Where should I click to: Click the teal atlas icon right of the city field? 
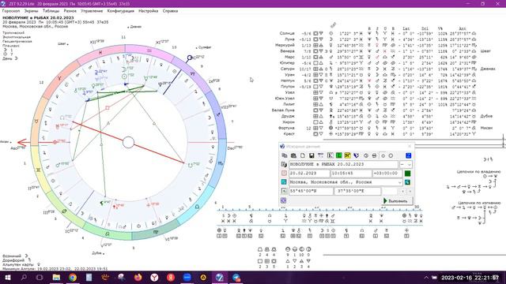pos(408,182)
